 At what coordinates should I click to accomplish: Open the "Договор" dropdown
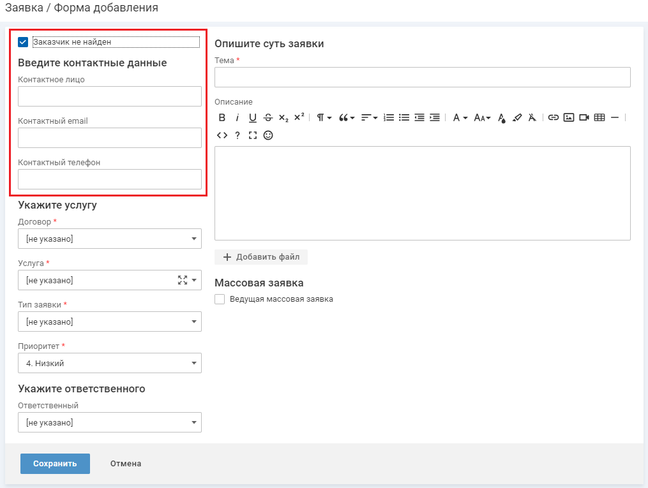(110, 239)
